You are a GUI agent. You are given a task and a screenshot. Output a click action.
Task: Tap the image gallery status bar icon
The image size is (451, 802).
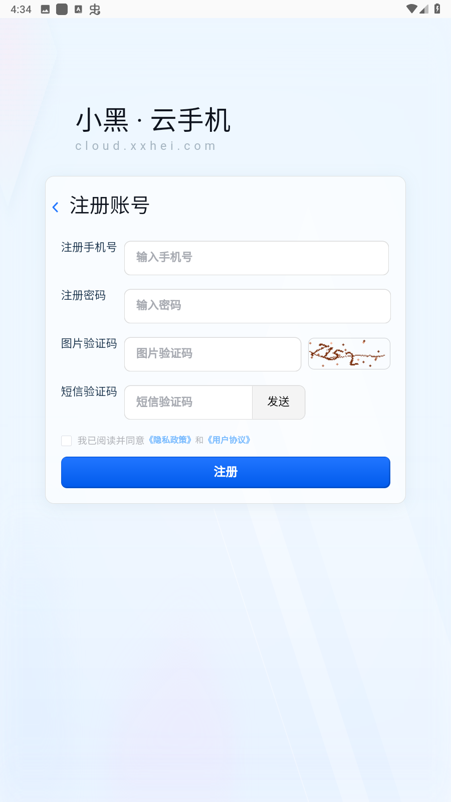point(45,10)
